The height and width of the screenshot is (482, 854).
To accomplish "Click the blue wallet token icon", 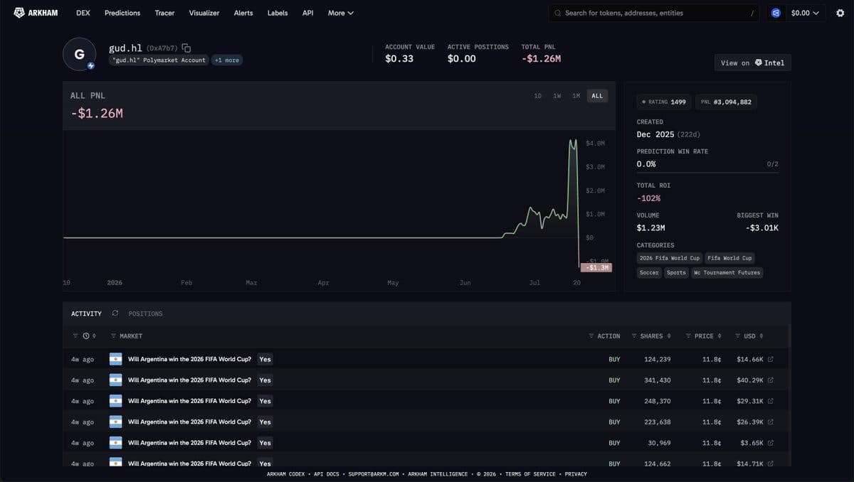I will click(x=776, y=13).
